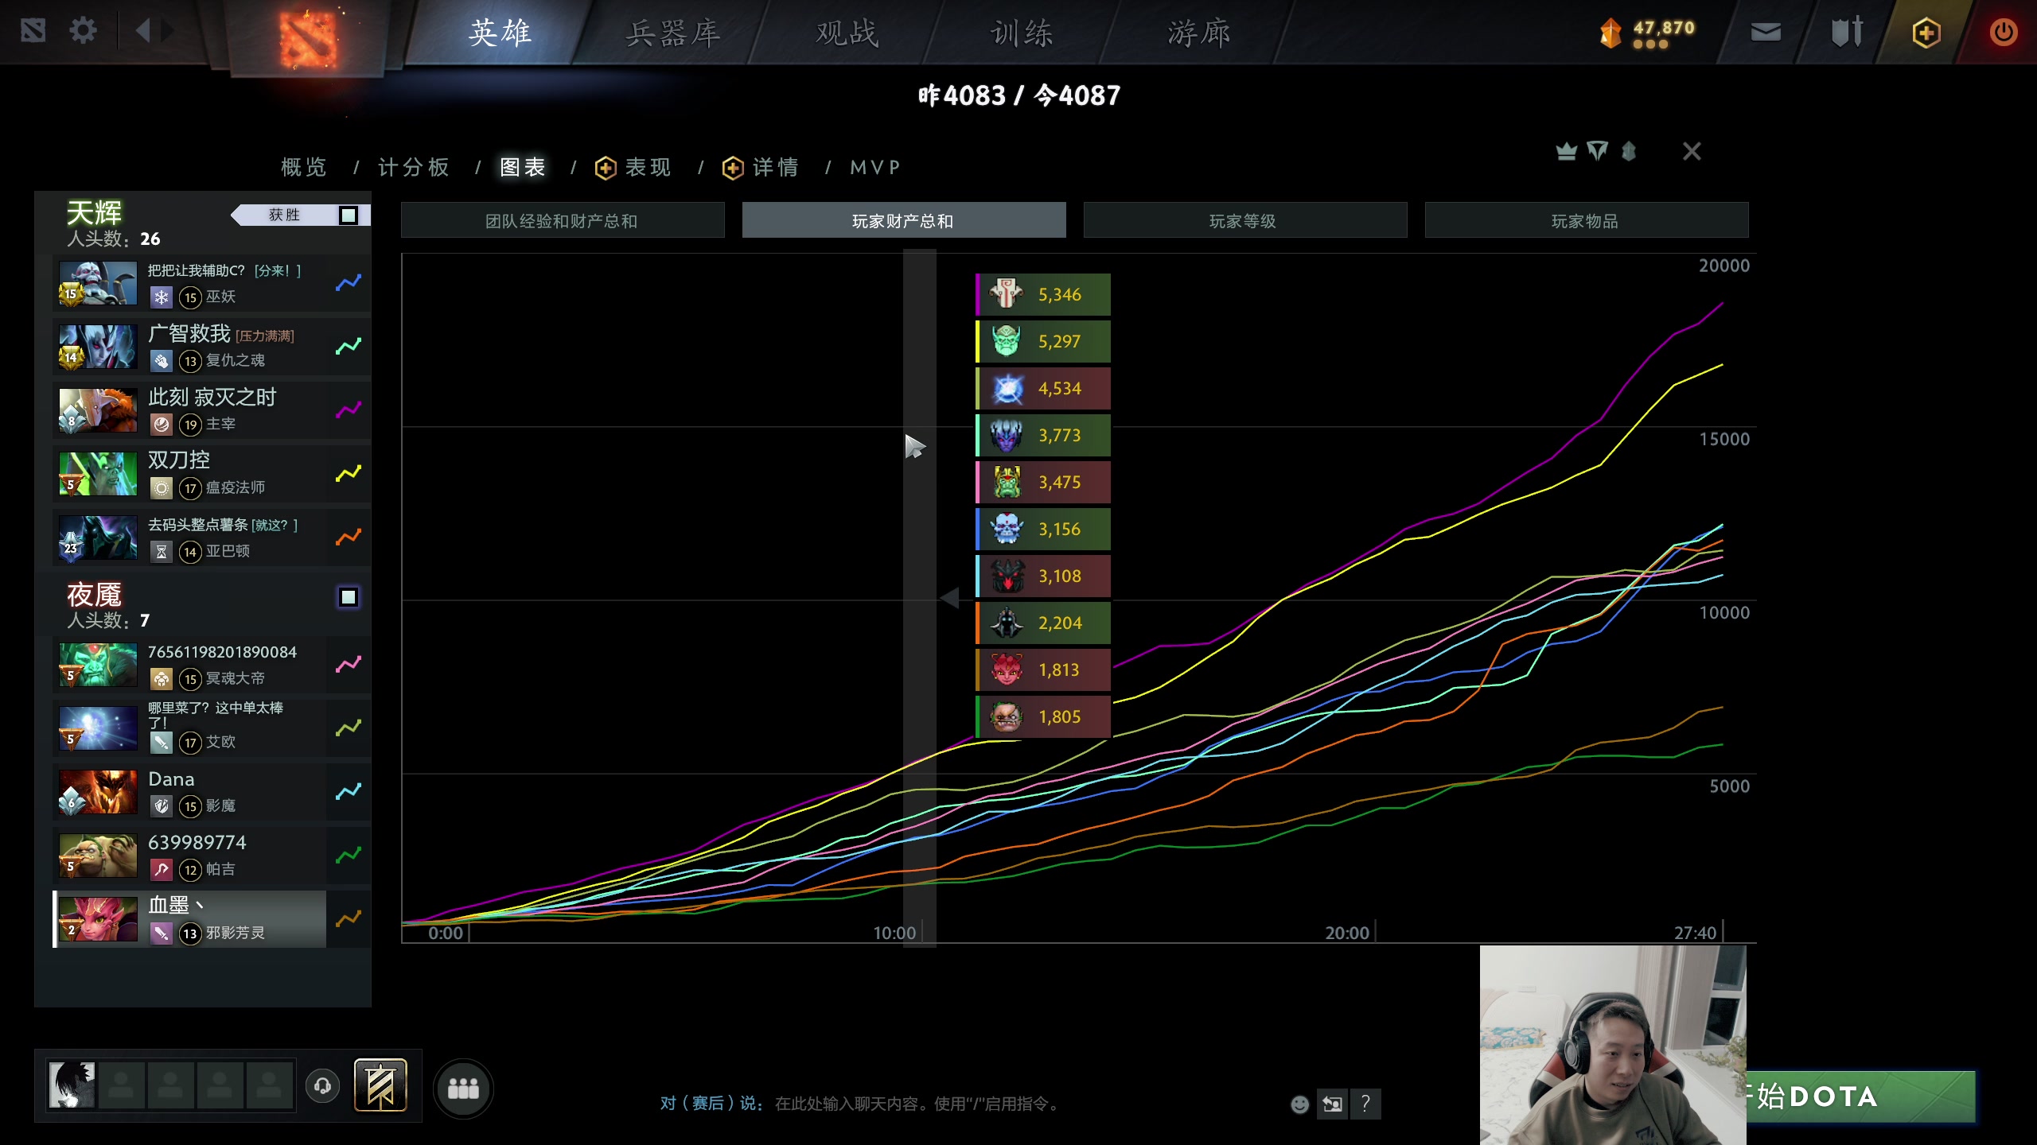Close the post-game screen with X
2037x1145 pixels.
click(x=1692, y=151)
